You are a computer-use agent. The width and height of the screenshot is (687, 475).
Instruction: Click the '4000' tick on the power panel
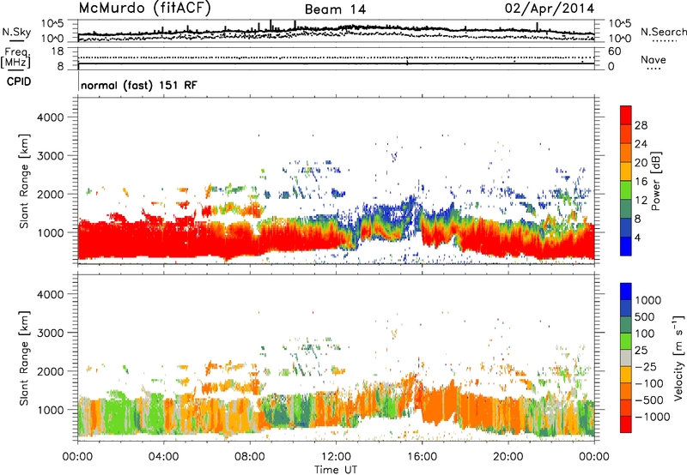coord(50,117)
